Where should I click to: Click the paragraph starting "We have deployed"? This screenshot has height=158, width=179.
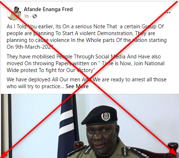(x=86, y=83)
